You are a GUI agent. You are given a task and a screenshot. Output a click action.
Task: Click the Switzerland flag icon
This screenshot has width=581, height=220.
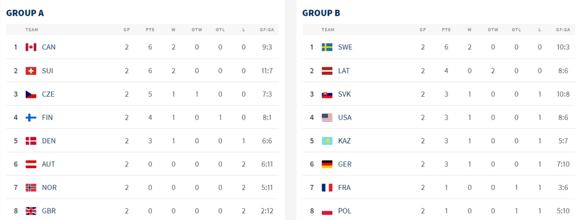click(x=31, y=71)
